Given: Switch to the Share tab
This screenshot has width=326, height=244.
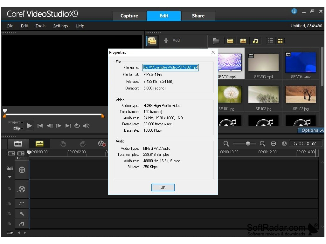Looking at the screenshot, I should pyautogui.click(x=198, y=16).
